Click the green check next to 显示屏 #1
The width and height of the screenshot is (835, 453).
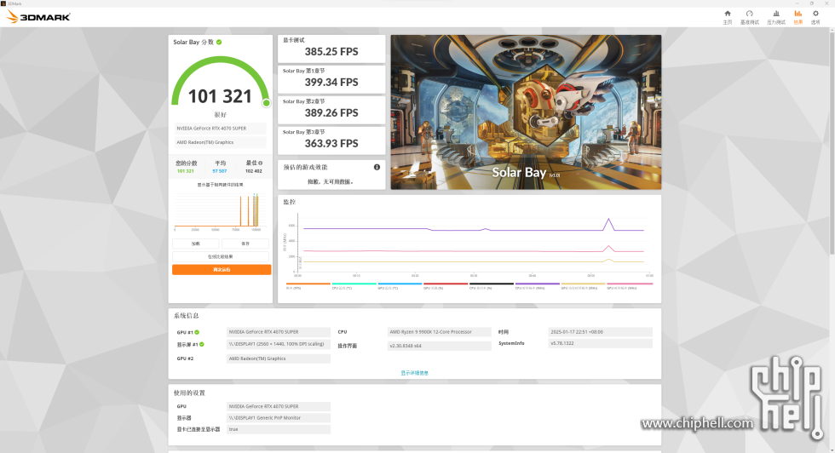(202, 344)
